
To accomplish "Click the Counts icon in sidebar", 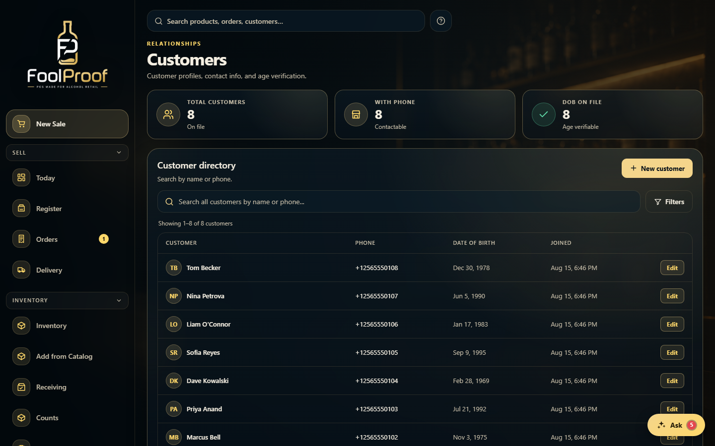I will pyautogui.click(x=21, y=418).
